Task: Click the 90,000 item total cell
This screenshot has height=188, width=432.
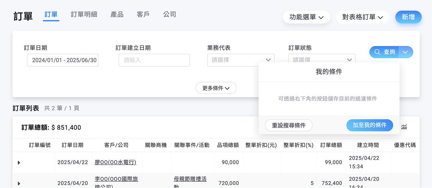Action: pyautogui.click(x=230, y=162)
